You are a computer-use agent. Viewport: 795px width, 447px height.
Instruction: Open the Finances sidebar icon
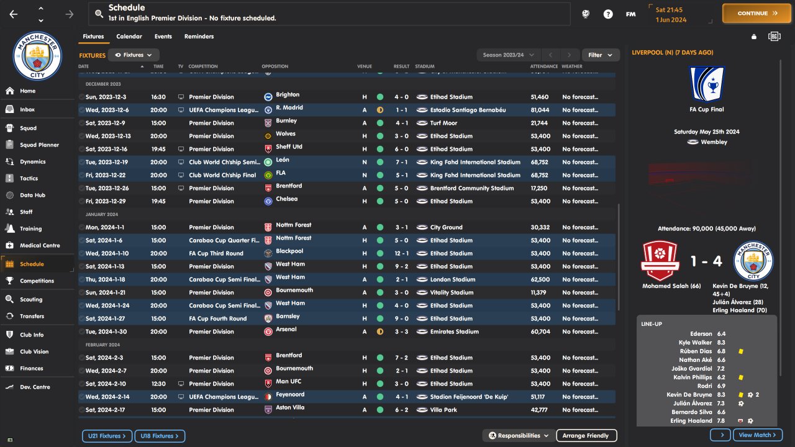click(x=9, y=368)
